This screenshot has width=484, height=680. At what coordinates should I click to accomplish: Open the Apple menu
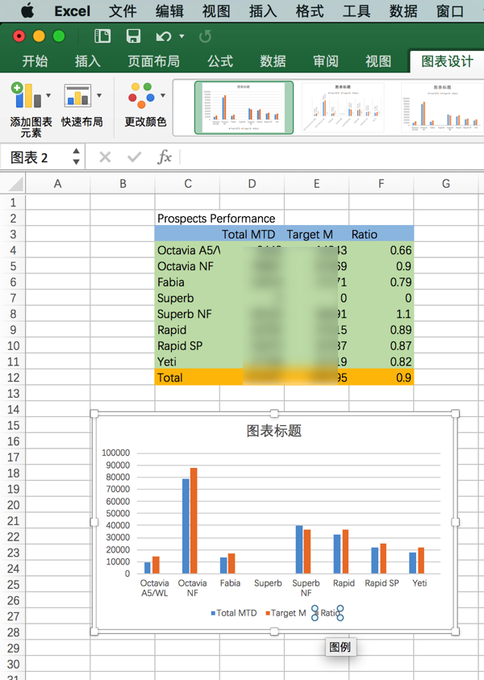point(27,10)
